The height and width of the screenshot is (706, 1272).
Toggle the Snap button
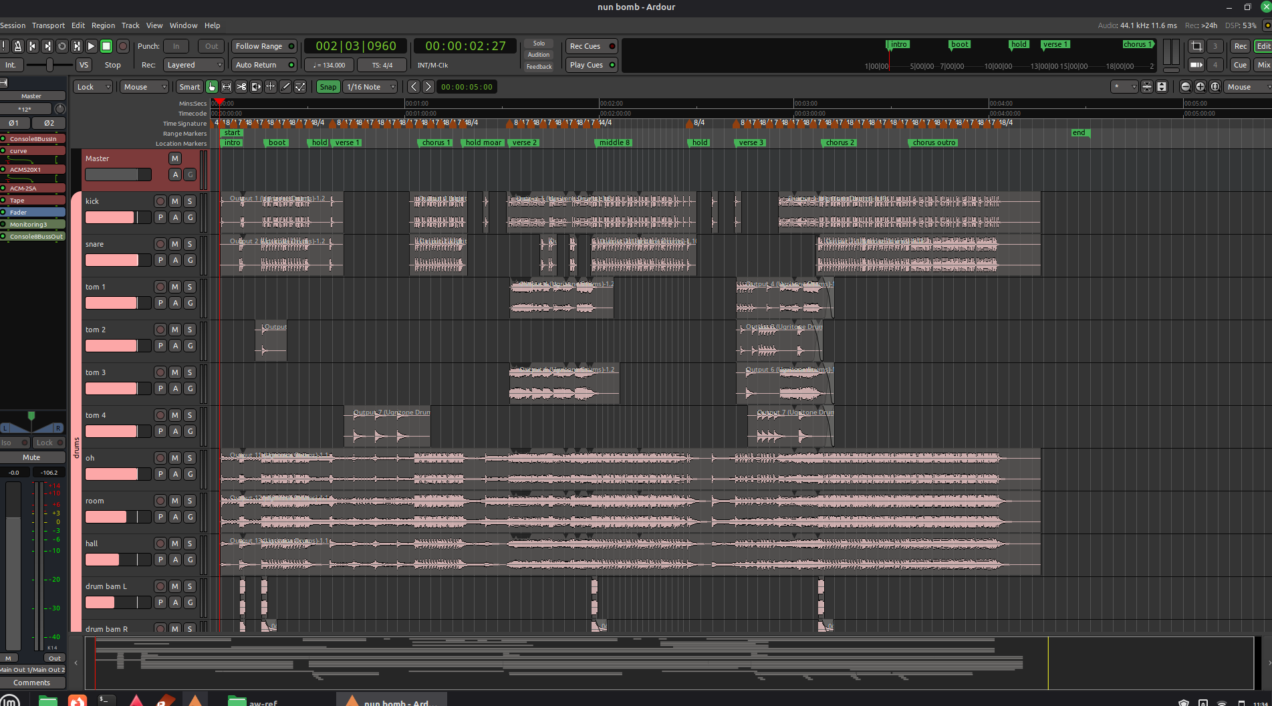[328, 87]
